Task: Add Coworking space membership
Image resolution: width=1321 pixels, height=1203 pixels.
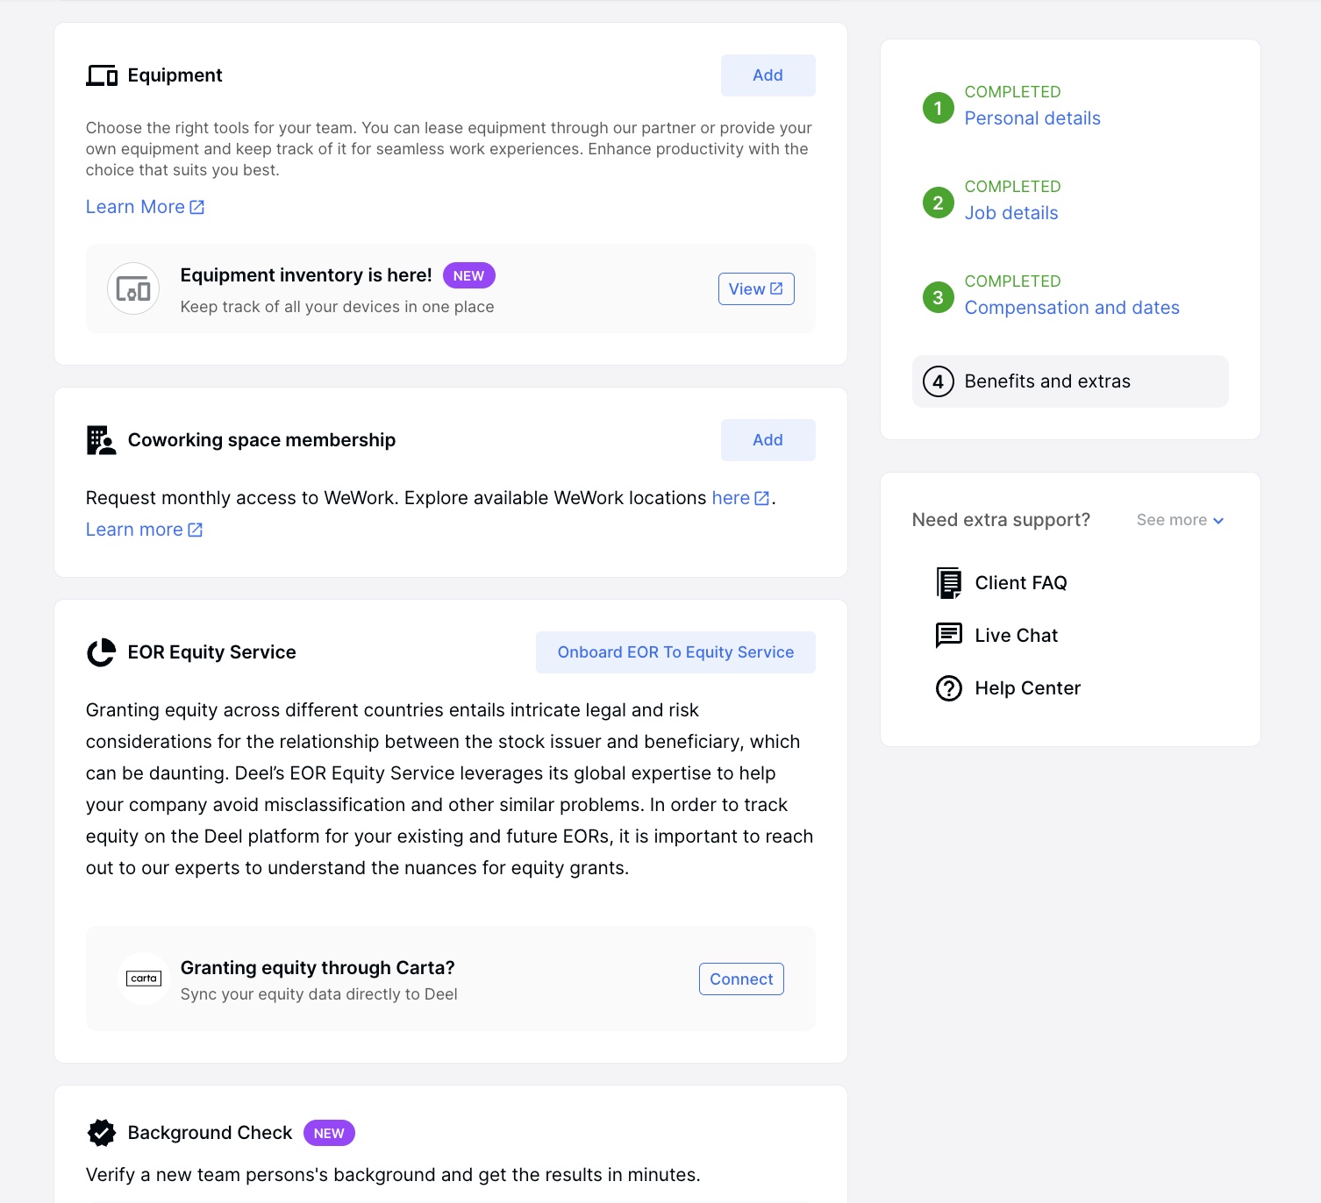Action: pos(768,440)
